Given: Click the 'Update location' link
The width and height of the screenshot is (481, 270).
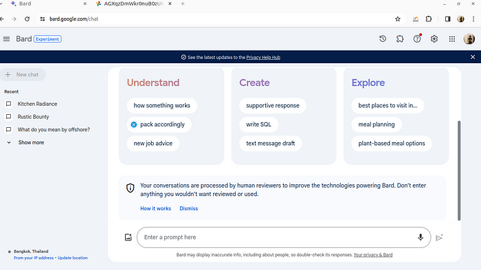Looking at the screenshot, I should (x=72, y=258).
